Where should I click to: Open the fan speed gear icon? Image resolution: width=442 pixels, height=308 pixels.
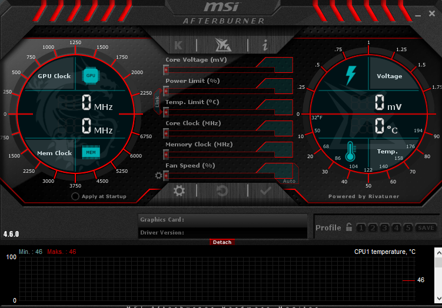click(x=159, y=176)
